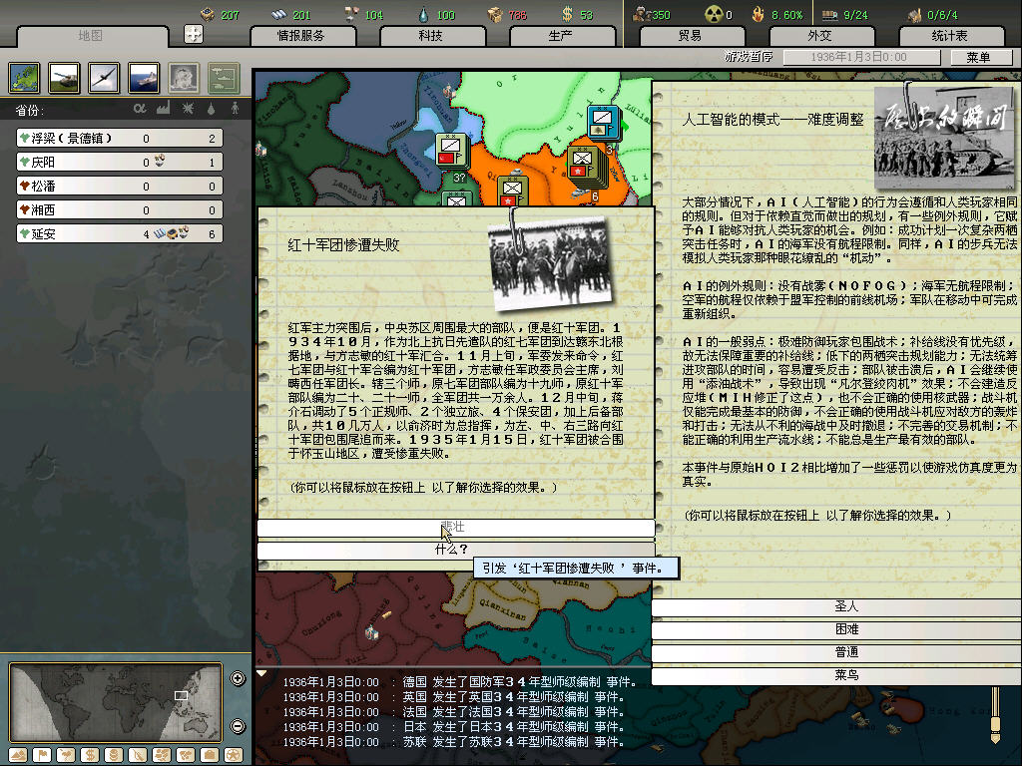Sort provinces by the manpower figure column

(x=236, y=108)
